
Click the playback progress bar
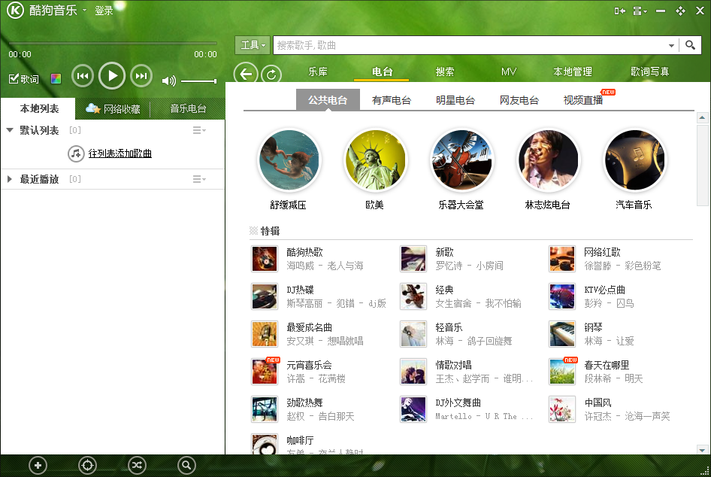click(x=113, y=43)
